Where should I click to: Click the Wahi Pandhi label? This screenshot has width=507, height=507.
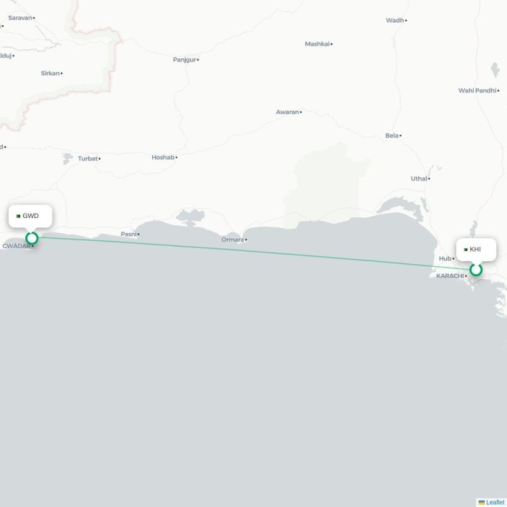point(477,91)
